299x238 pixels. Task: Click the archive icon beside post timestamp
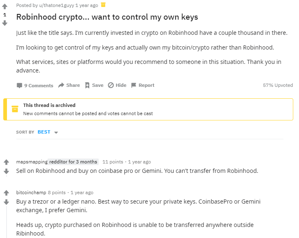(x=103, y=5)
